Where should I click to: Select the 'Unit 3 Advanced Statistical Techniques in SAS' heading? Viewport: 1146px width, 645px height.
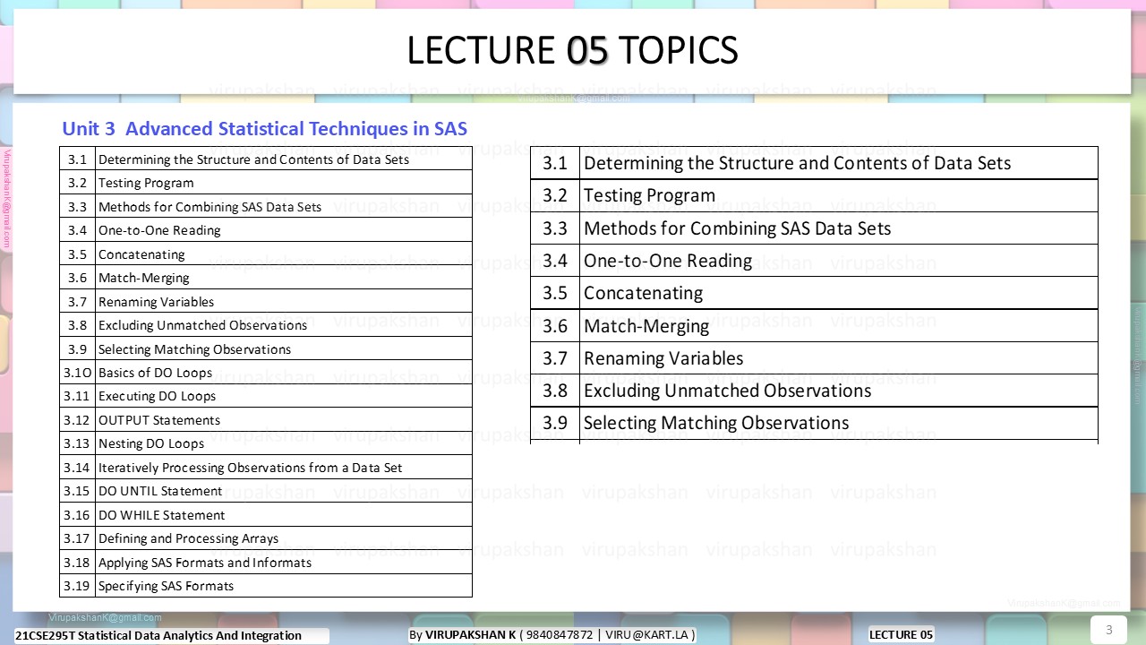[x=264, y=129]
